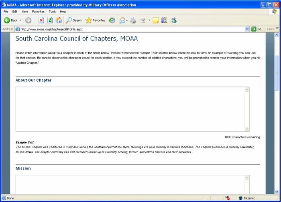The height and width of the screenshot is (202, 281).
Task: Click the page vertical scrollbar down arrow
Action: [x=277, y=191]
